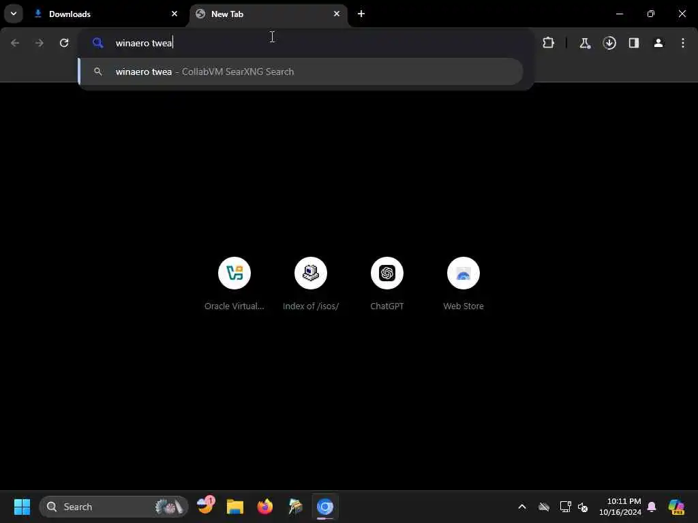Reload the current page
Image resolution: width=698 pixels, height=523 pixels.
64,43
